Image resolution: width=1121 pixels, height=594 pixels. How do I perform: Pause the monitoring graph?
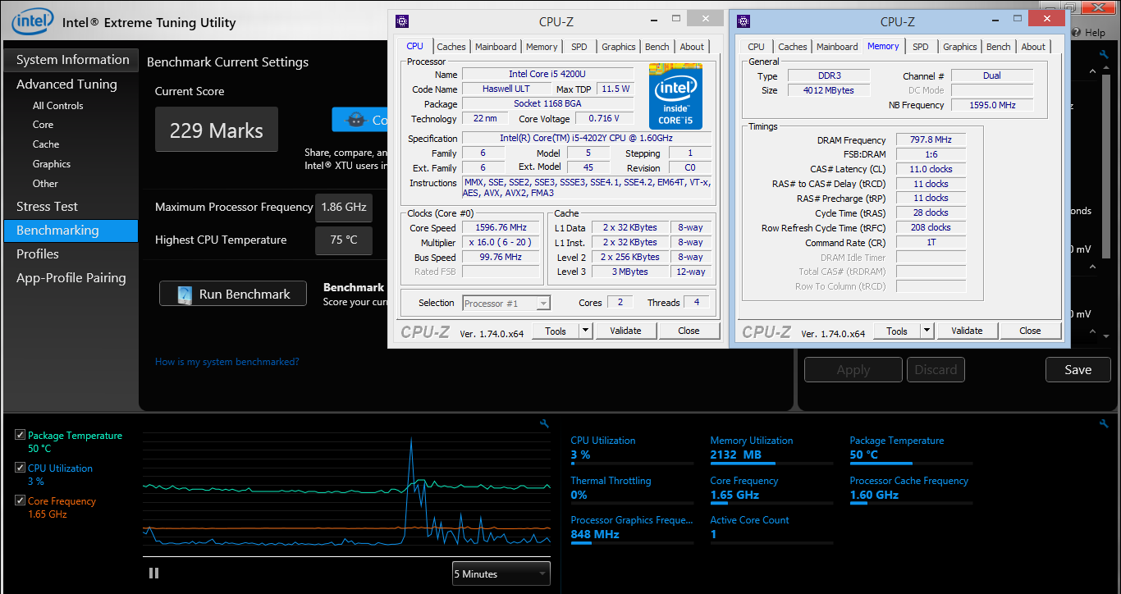(x=153, y=573)
